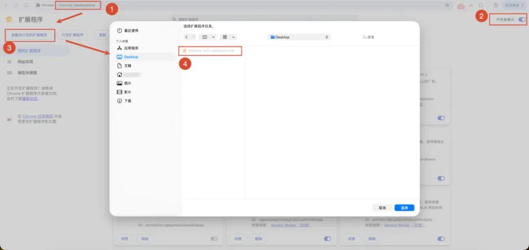This screenshot has width=529, height=250.
Task: Open Service Worker link under ID ngpa…
Action: pos(290,225)
